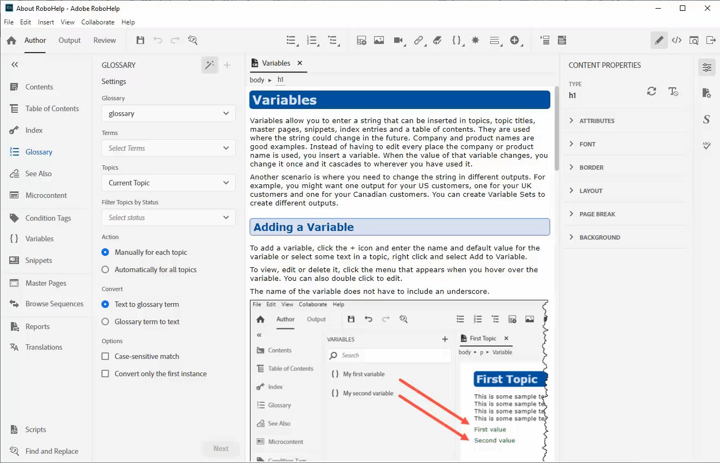Screen dimensions: 720x463
Task: Click the magic wand icon in the Glossary panel
Action: click(x=209, y=65)
